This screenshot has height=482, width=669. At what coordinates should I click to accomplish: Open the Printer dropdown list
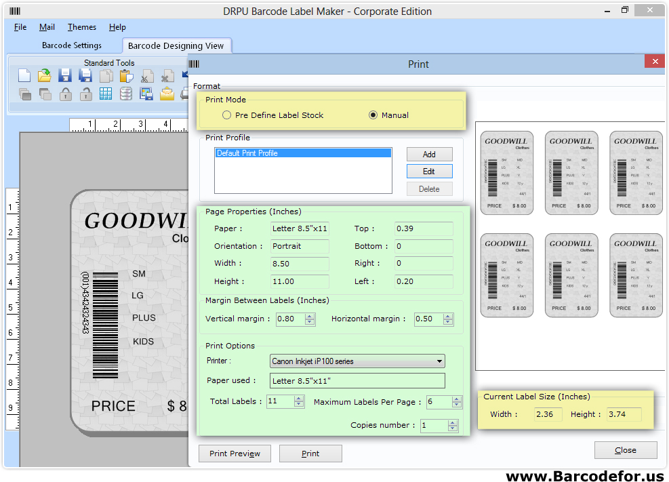(x=440, y=361)
